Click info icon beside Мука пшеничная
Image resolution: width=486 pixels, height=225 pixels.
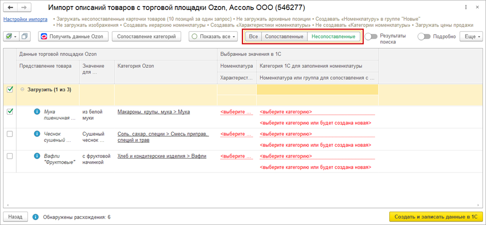(37, 112)
